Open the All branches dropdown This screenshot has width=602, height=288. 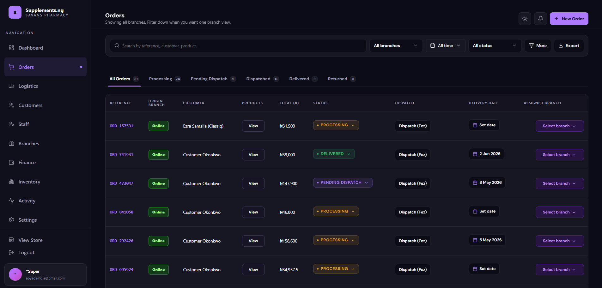(x=396, y=45)
